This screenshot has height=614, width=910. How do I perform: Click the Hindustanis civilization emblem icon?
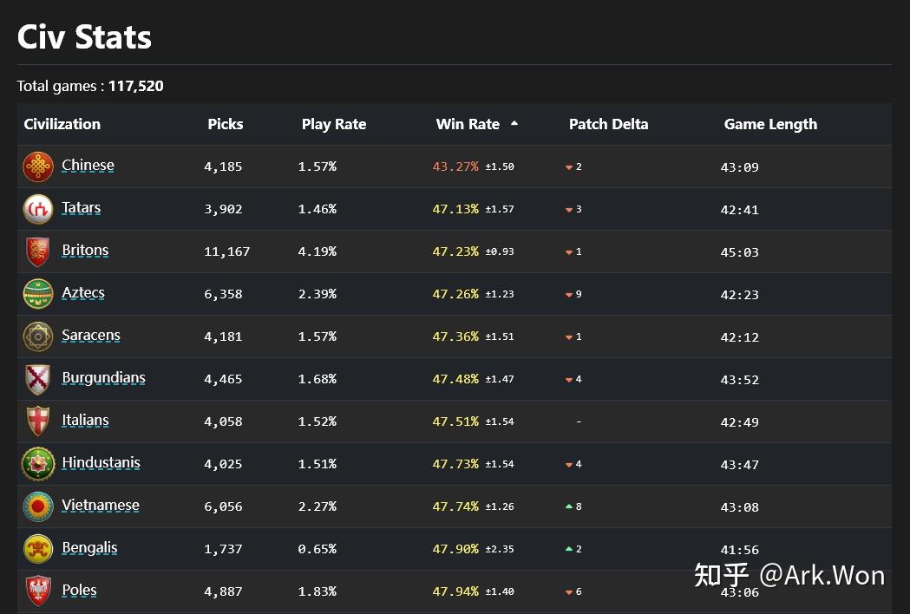coord(38,464)
